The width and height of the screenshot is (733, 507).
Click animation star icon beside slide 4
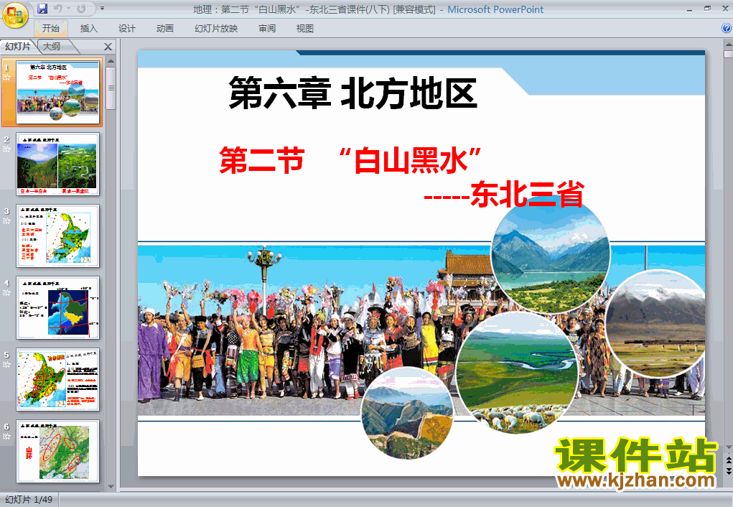click(x=6, y=293)
